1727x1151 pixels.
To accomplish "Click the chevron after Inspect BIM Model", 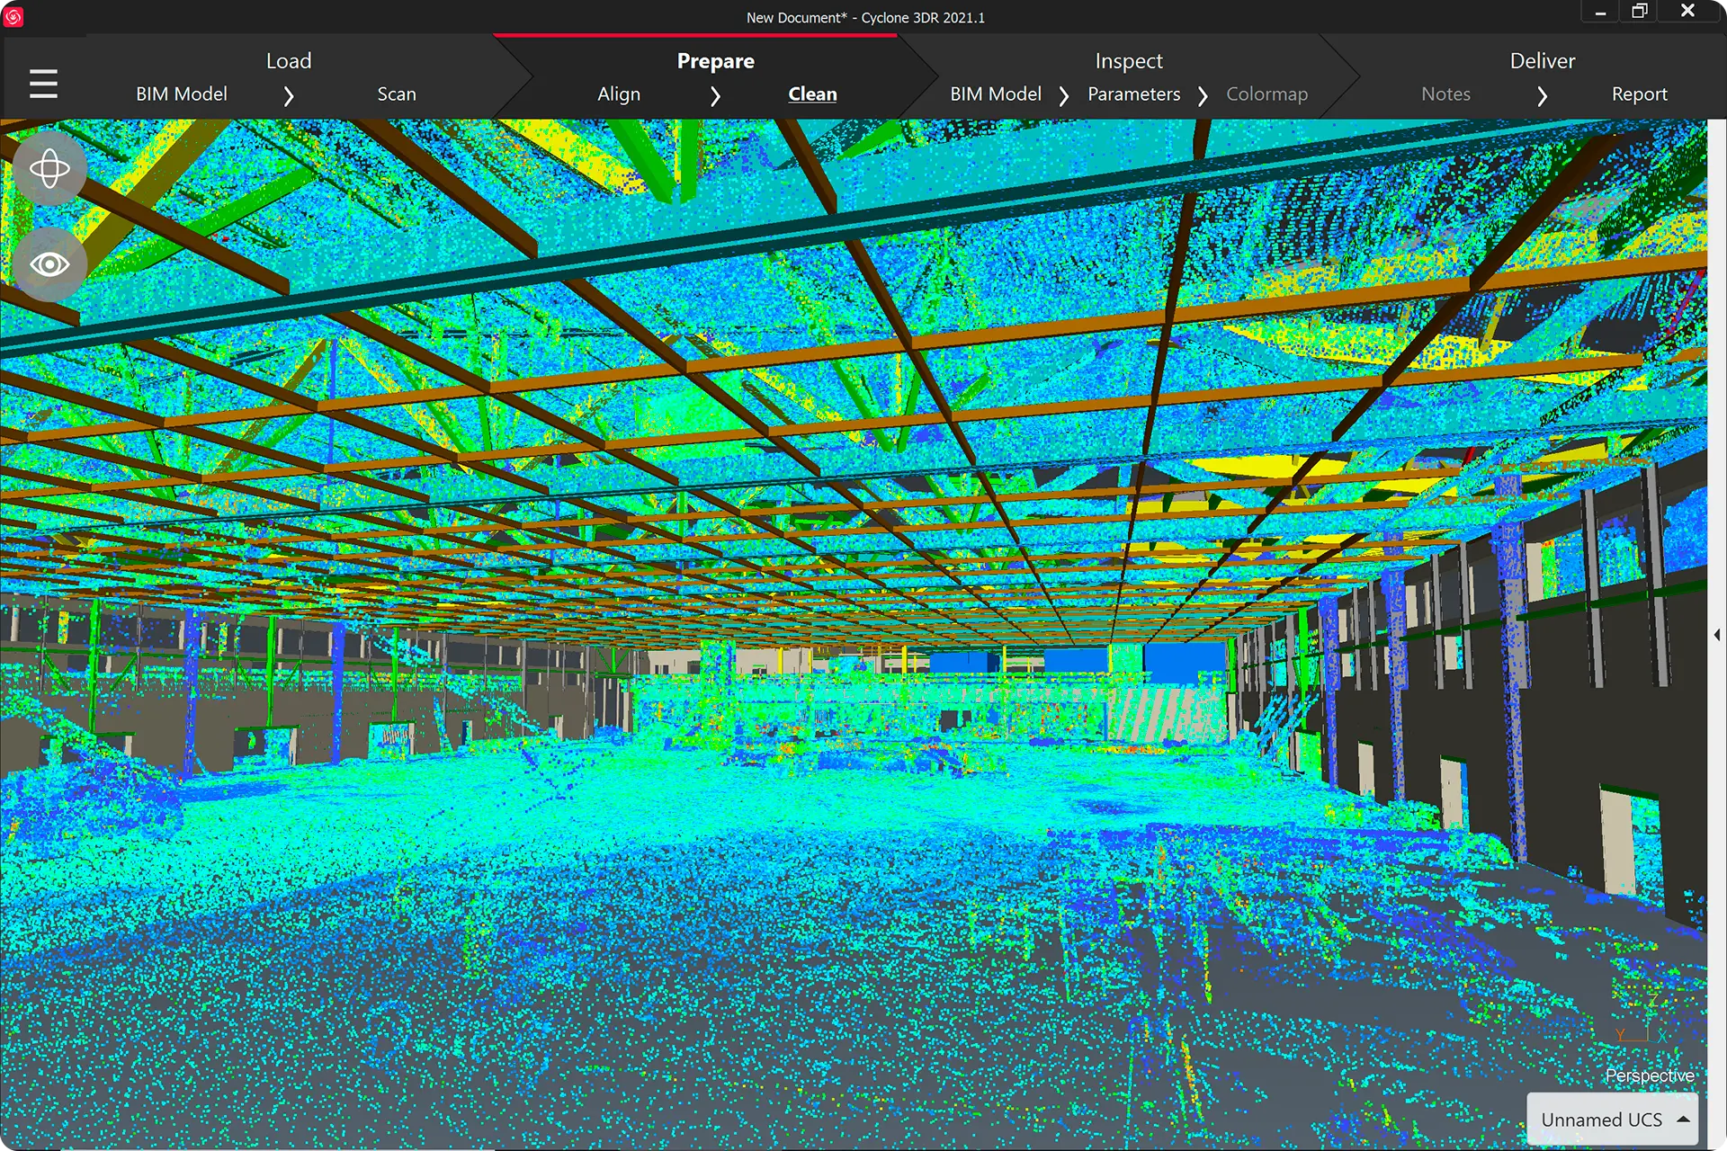I will 1064,95.
